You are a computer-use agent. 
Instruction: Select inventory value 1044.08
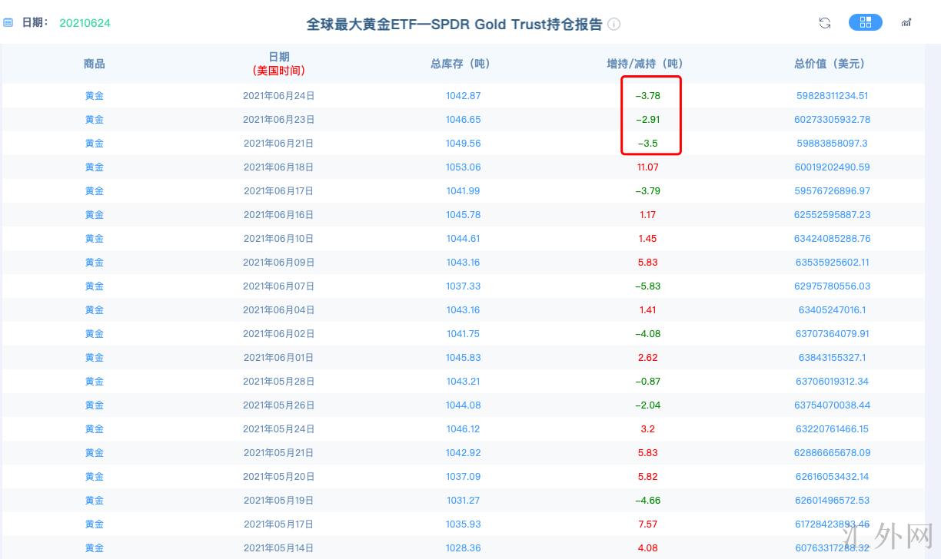pyautogui.click(x=463, y=405)
